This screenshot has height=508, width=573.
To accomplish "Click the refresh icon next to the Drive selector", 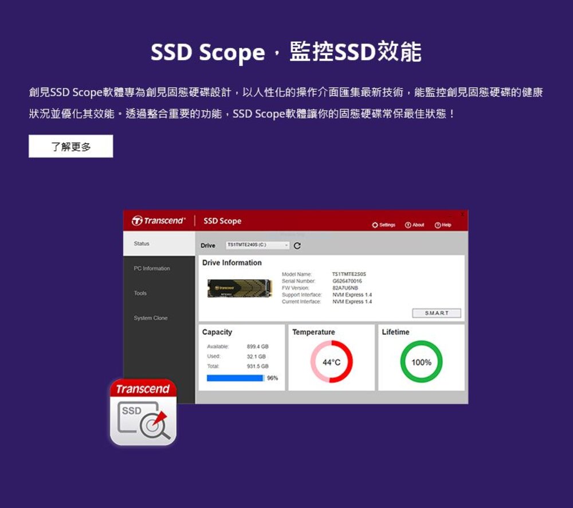I will 297,245.
